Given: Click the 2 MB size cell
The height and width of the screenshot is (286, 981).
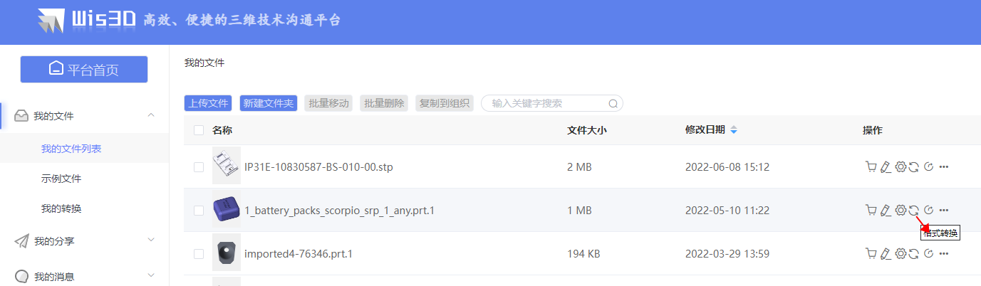Looking at the screenshot, I should coord(579,167).
